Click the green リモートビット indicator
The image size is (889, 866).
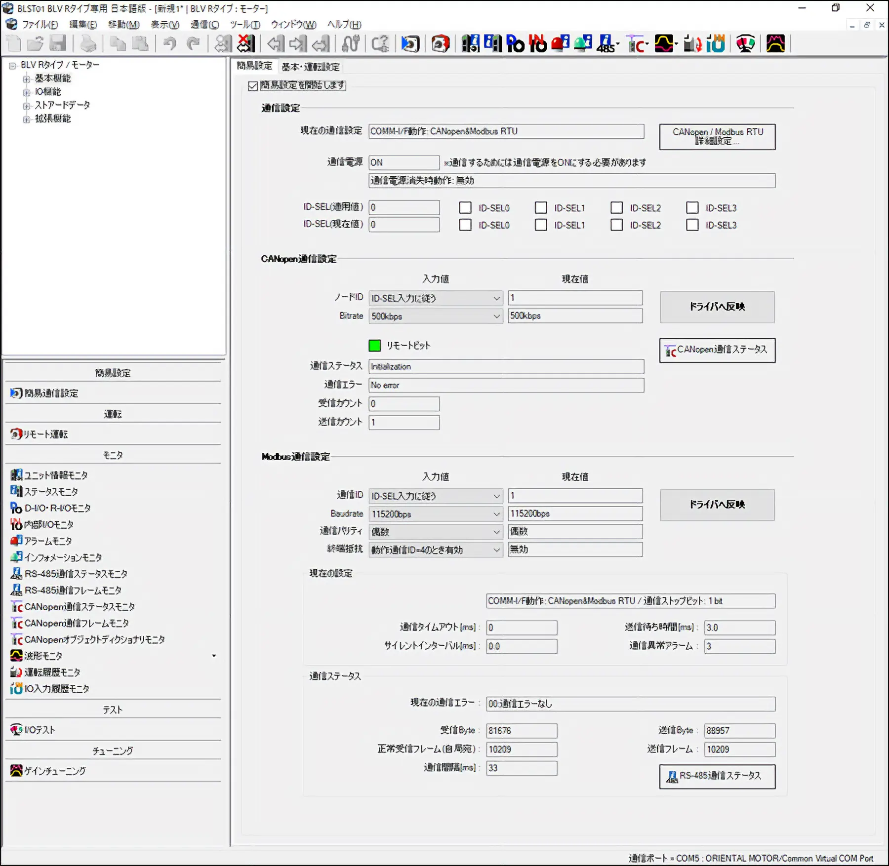374,346
